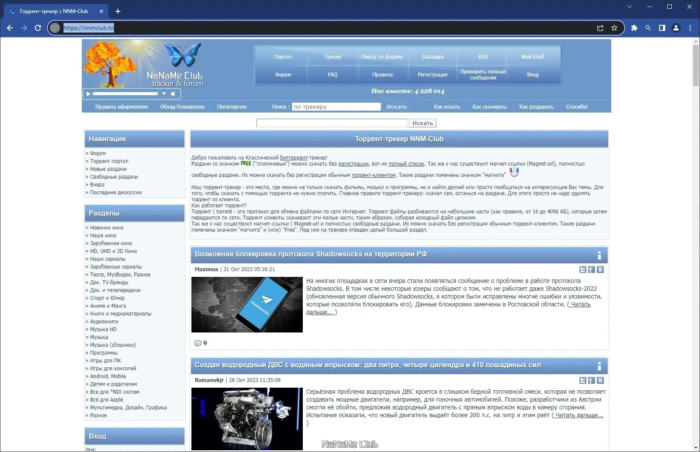View site information icon in address bar
This screenshot has height=452, width=700.
pos(55,28)
